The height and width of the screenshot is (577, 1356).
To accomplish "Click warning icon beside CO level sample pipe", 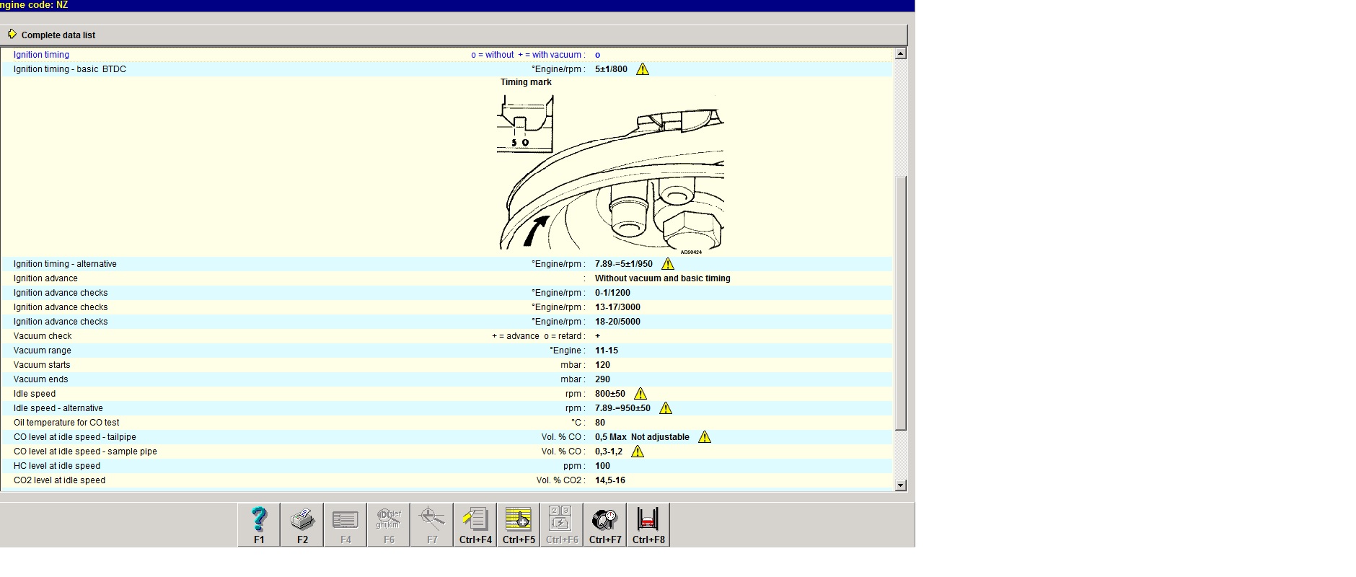I will pos(638,452).
